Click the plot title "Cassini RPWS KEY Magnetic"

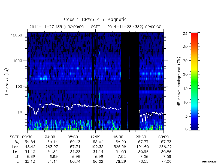tap(95, 19)
